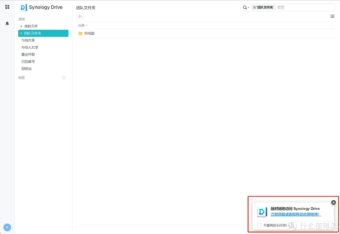Click the Synology Drive title text
340x234 pixels.
tap(46, 7)
